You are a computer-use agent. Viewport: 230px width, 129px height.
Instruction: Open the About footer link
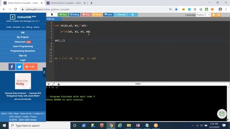pyautogui.click(x=4, y=114)
